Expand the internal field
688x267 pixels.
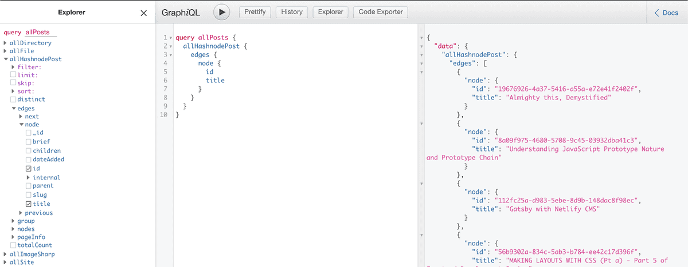point(29,177)
